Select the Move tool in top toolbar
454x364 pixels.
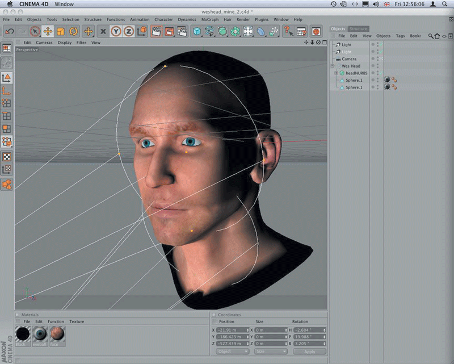tap(48, 31)
